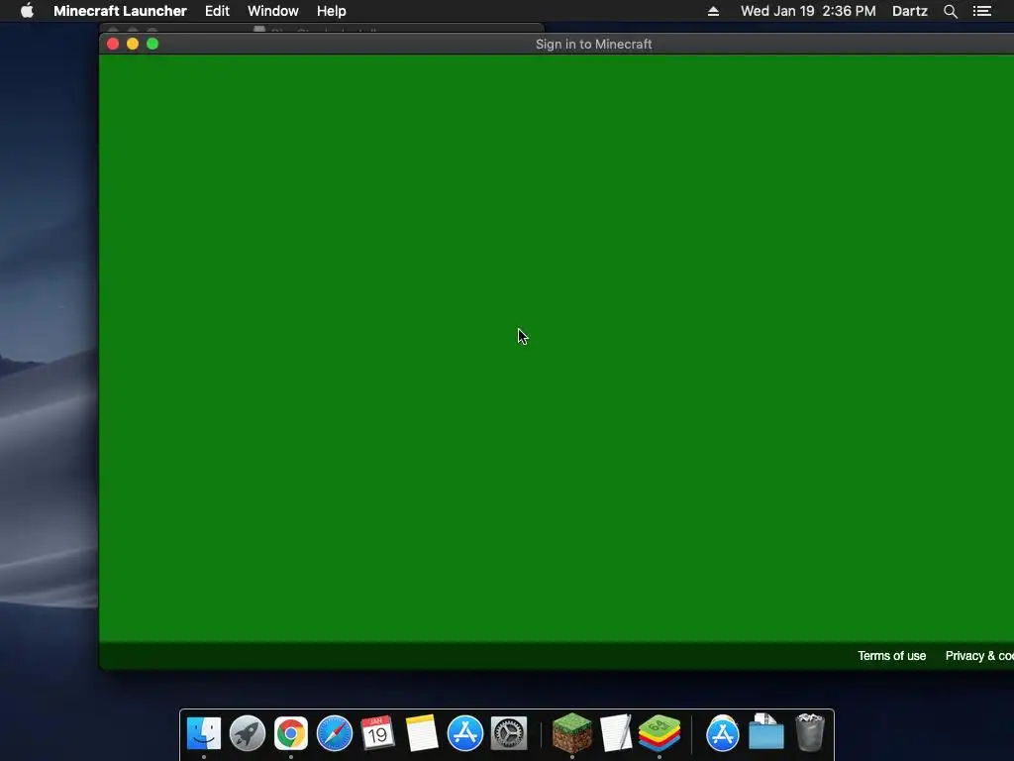Viewport: 1014px width, 761px height.
Task: Open TextEdit from the dock
Action: 616,733
